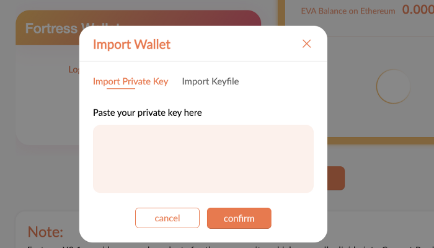Click the confirm button
The height and width of the screenshot is (248, 434).
(x=239, y=218)
